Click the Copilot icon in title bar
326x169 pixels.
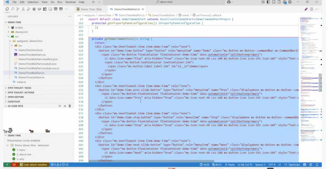click(x=229, y=2)
